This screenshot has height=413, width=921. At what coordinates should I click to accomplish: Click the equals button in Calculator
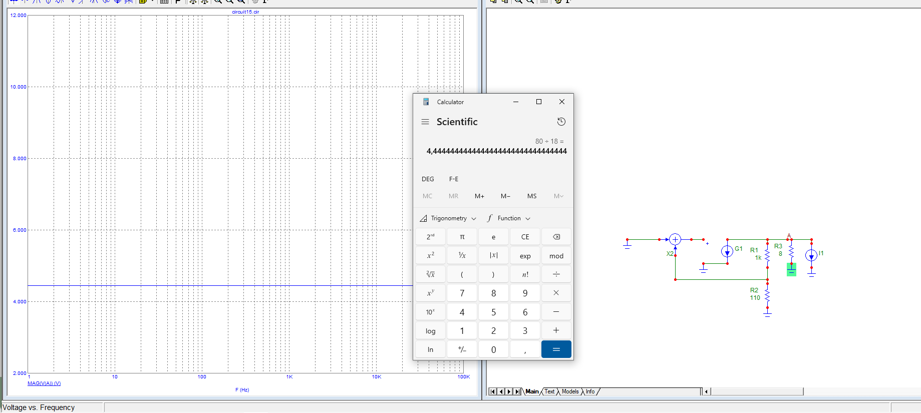[x=556, y=349]
